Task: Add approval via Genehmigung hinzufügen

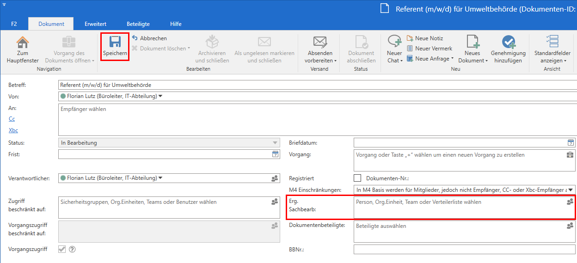Action: [508, 43]
